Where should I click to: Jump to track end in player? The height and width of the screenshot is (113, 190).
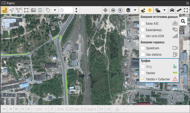(x=29, y=109)
